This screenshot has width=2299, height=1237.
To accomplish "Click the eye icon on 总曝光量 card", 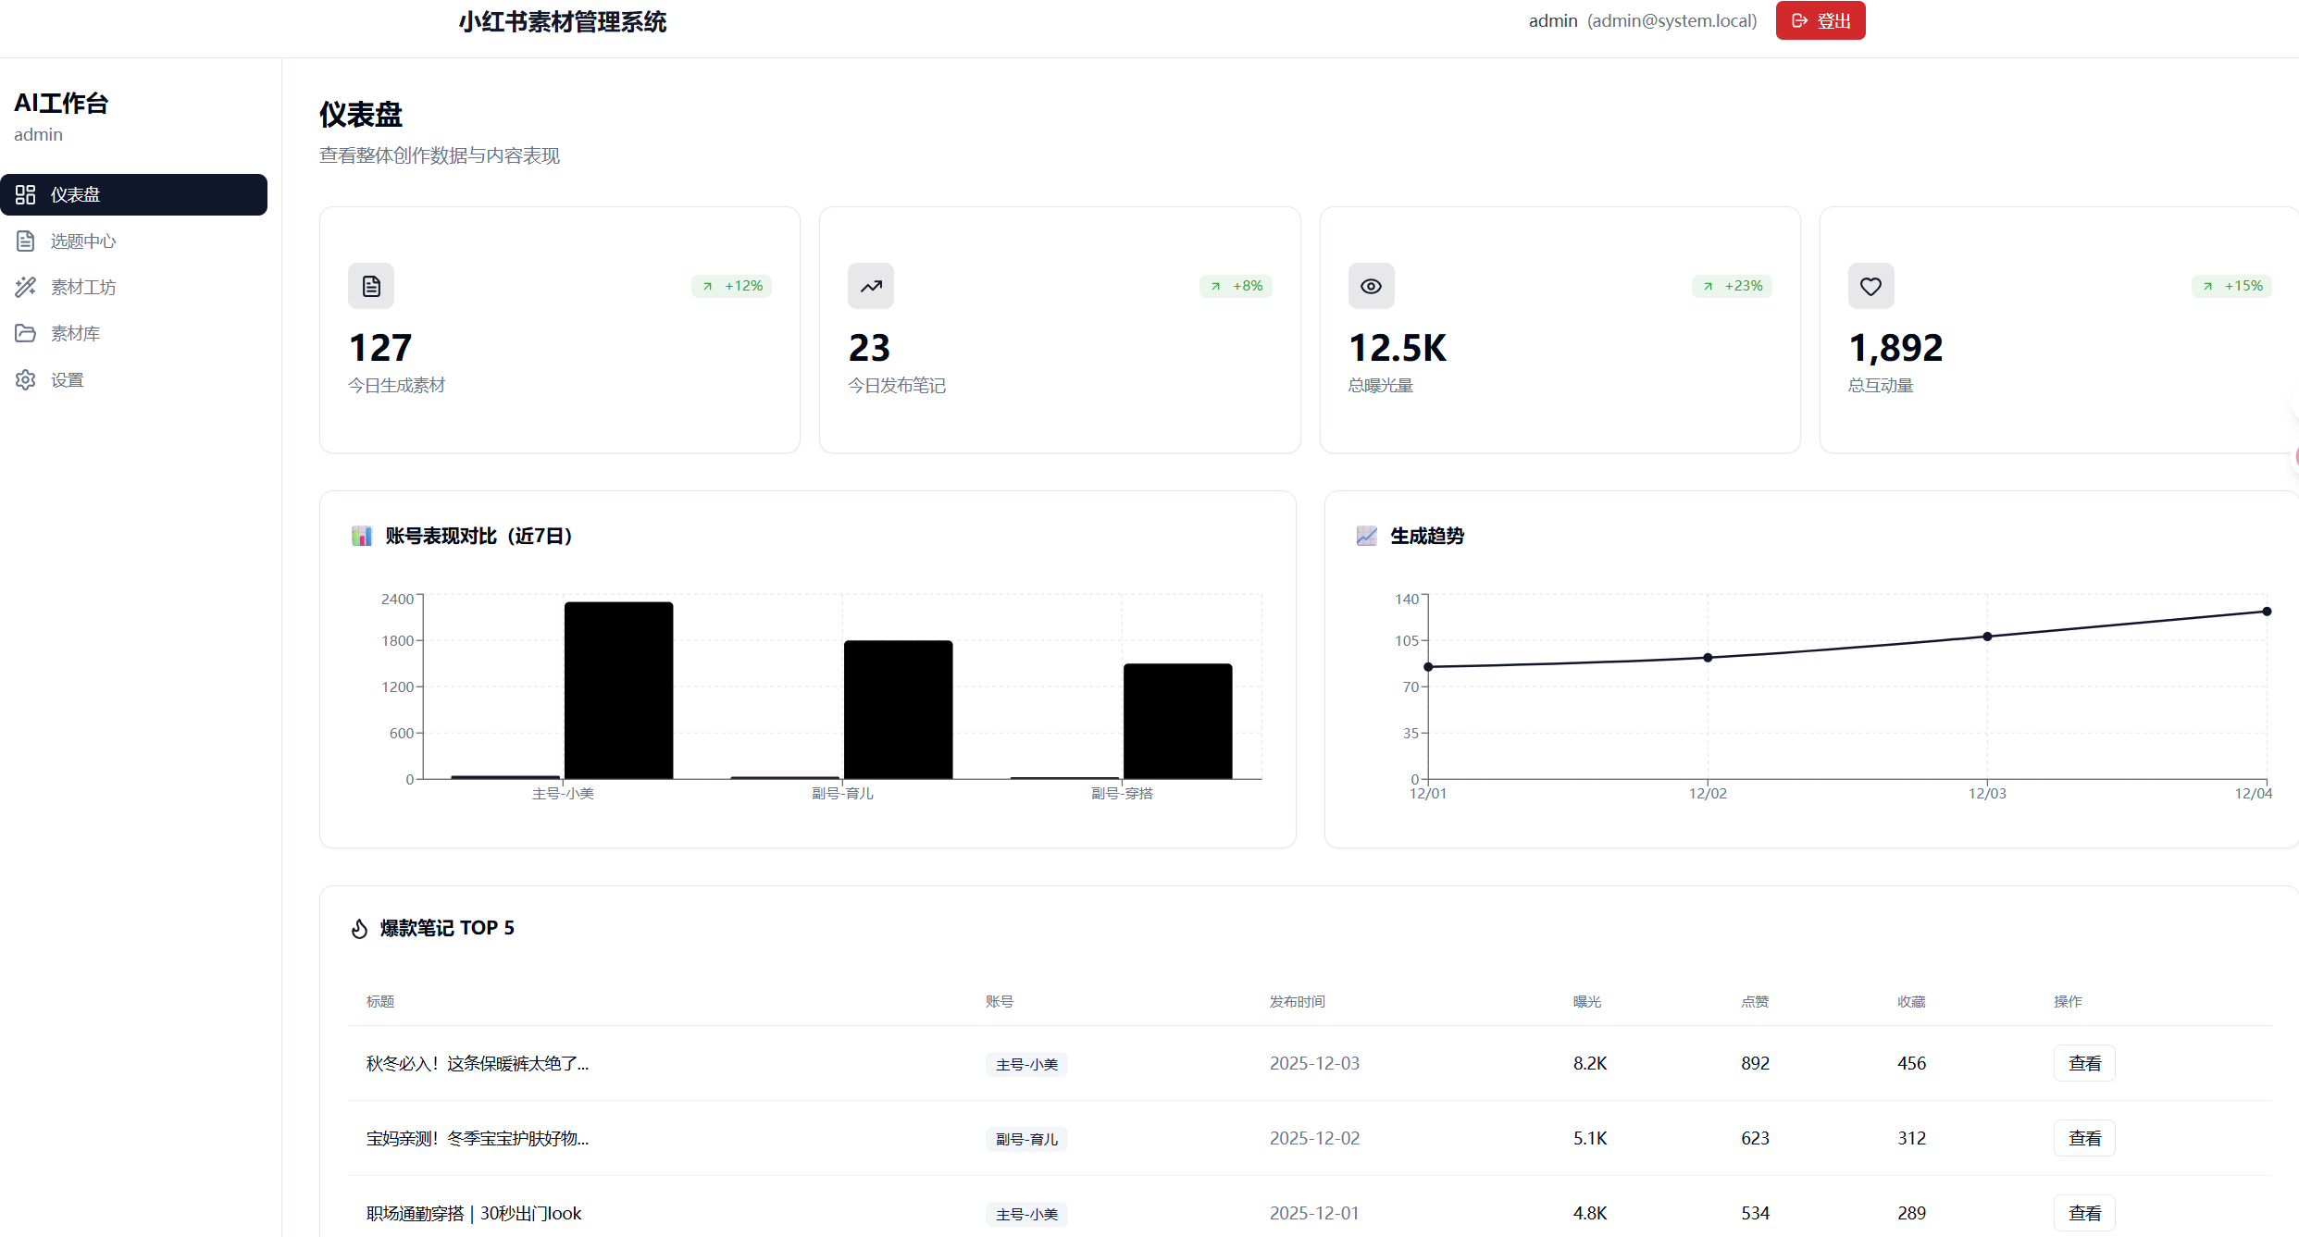I will [1371, 286].
